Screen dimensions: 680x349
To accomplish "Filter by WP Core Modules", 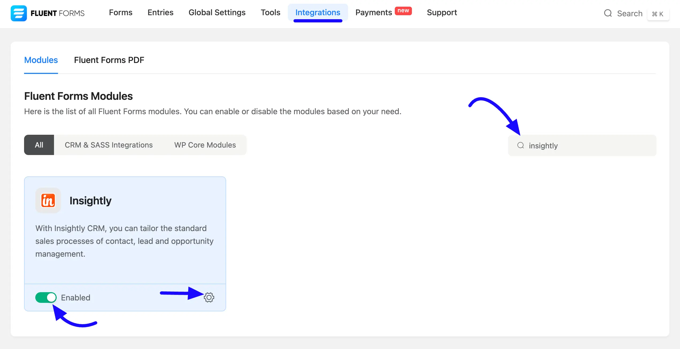I will 205,145.
